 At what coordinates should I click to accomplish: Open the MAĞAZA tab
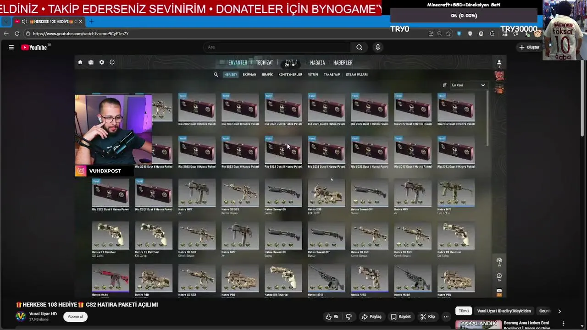[x=317, y=63]
